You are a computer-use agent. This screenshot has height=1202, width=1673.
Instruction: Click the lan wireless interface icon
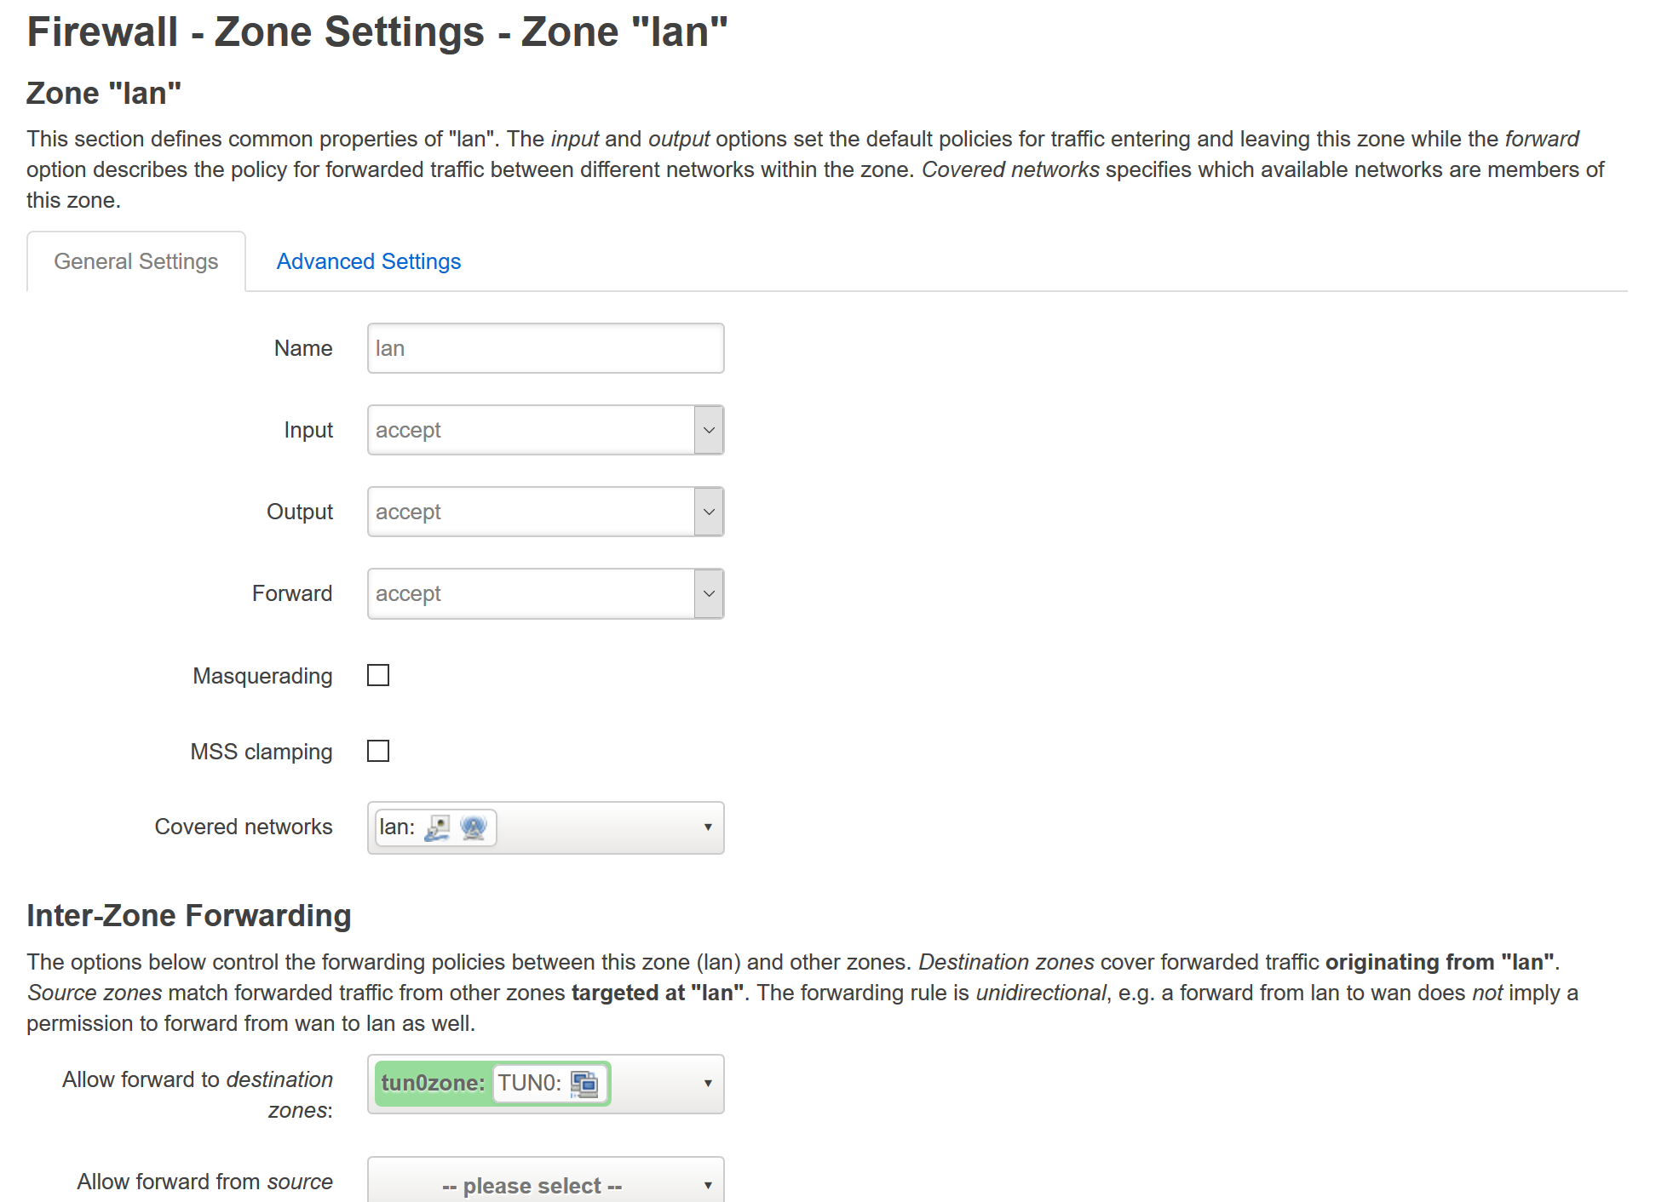tap(474, 827)
